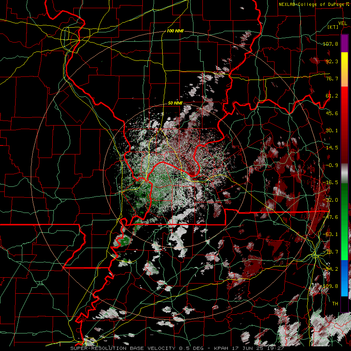Click the "VEL" legend heading
Viewport: 351px width, 351px height.
click(x=342, y=23)
